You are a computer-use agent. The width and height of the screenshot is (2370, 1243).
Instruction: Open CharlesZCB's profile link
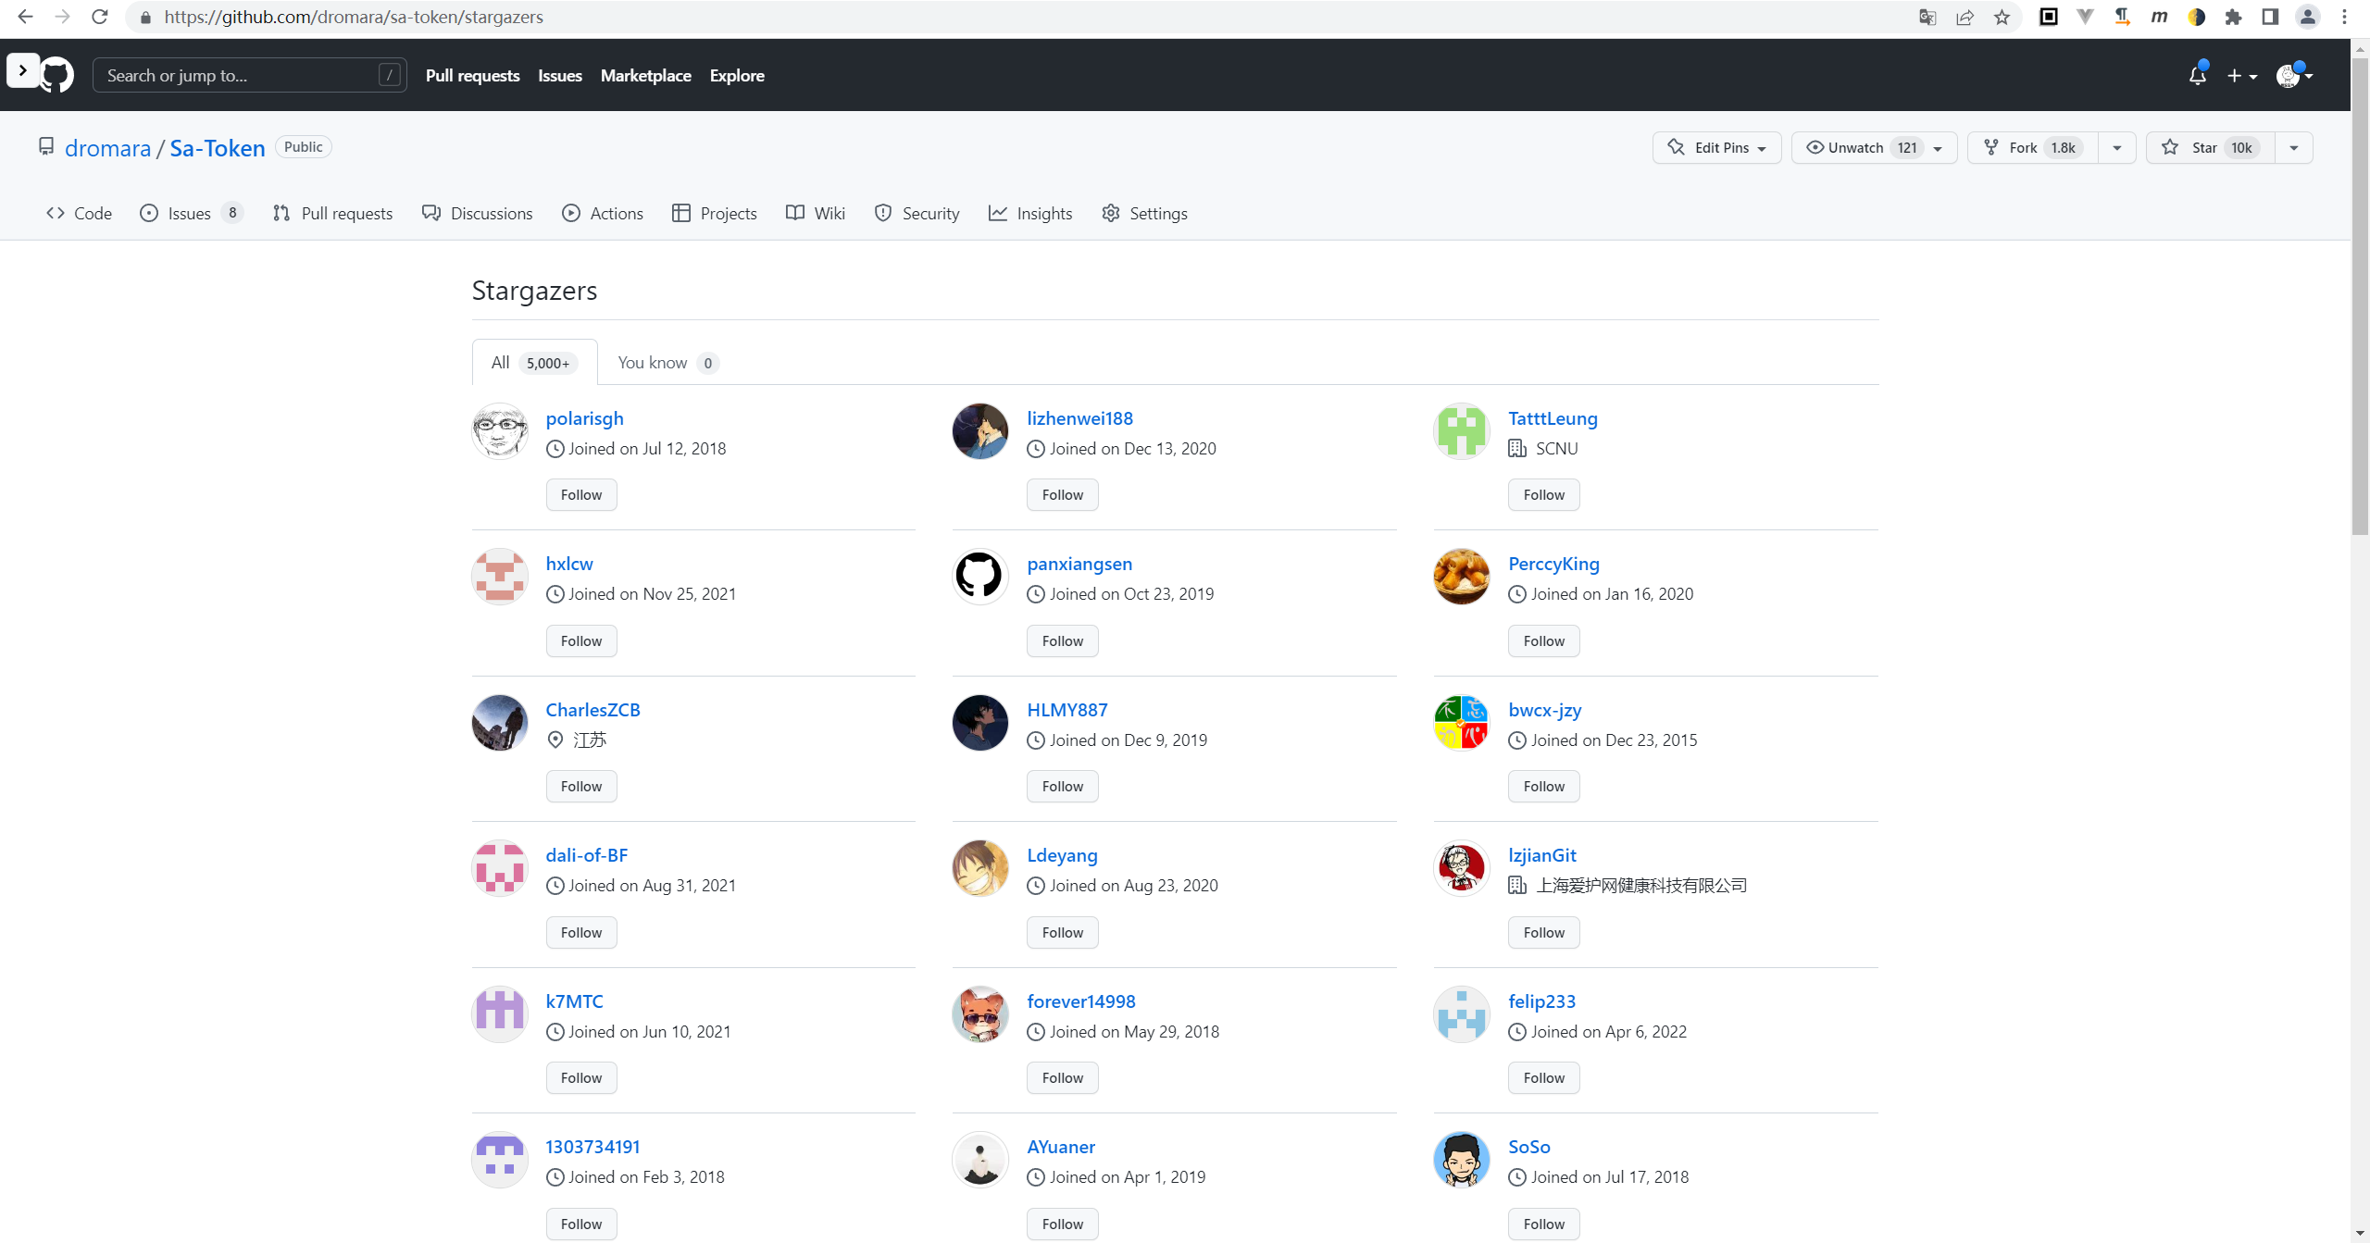(593, 710)
